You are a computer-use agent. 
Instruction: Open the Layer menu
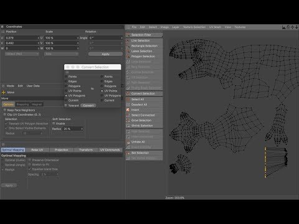pos(176,27)
